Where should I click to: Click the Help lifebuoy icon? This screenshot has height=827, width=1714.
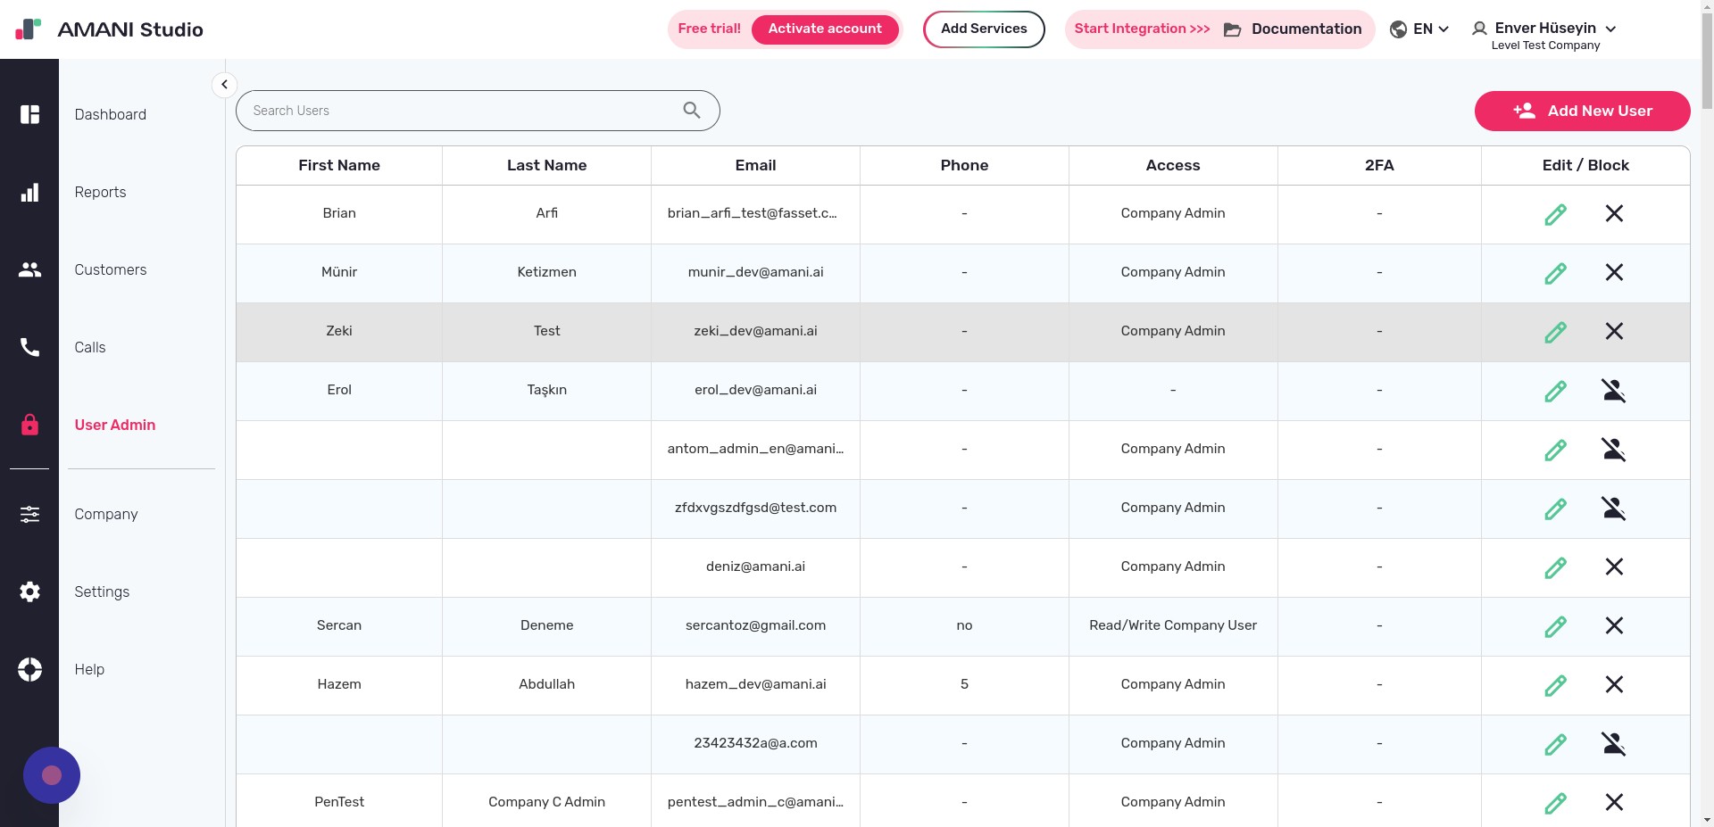[29, 669]
